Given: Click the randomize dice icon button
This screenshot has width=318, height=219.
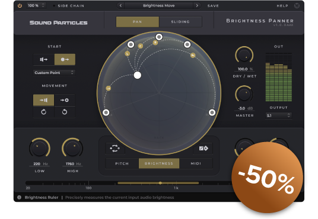Looking at the screenshot, I should (203, 149).
